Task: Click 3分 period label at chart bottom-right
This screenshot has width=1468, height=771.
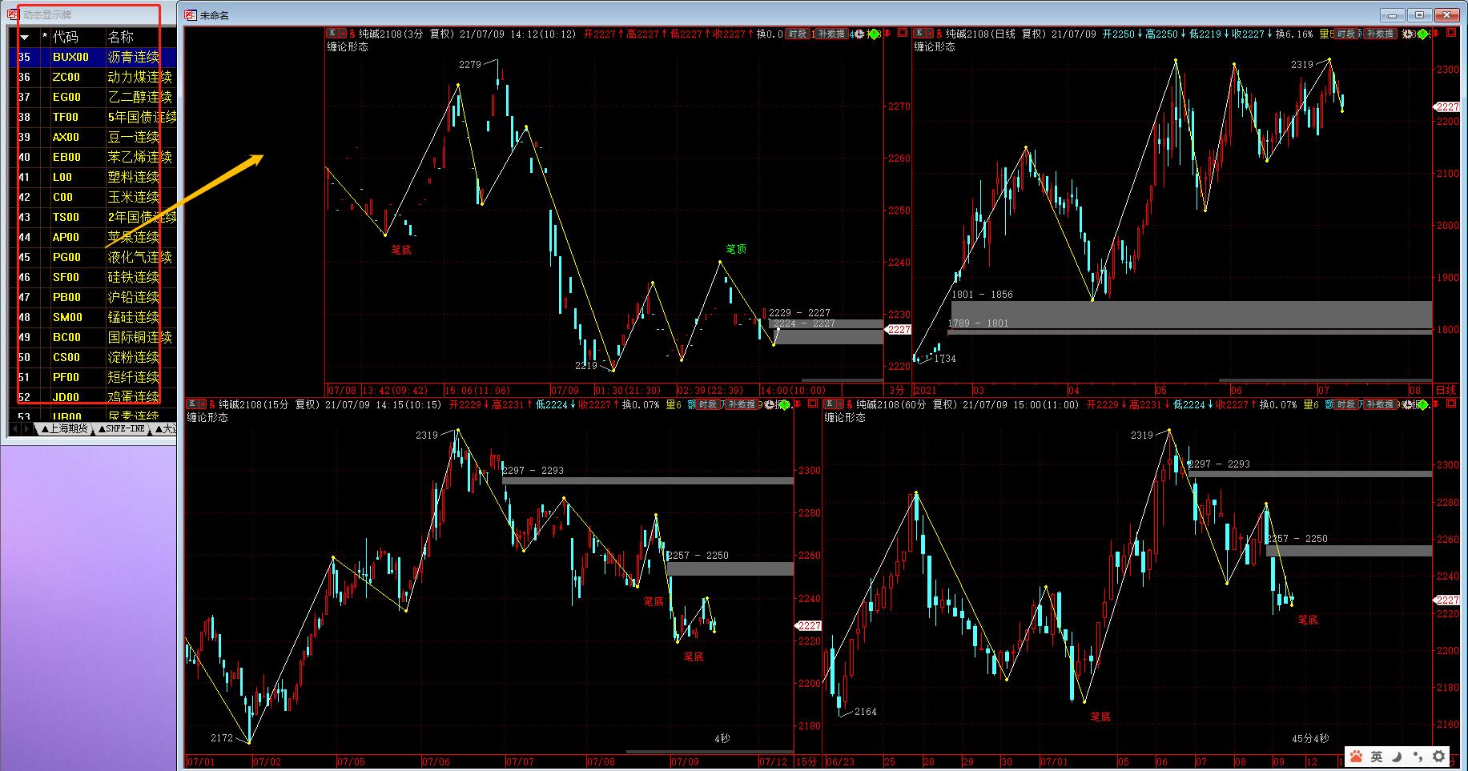Action: [896, 390]
